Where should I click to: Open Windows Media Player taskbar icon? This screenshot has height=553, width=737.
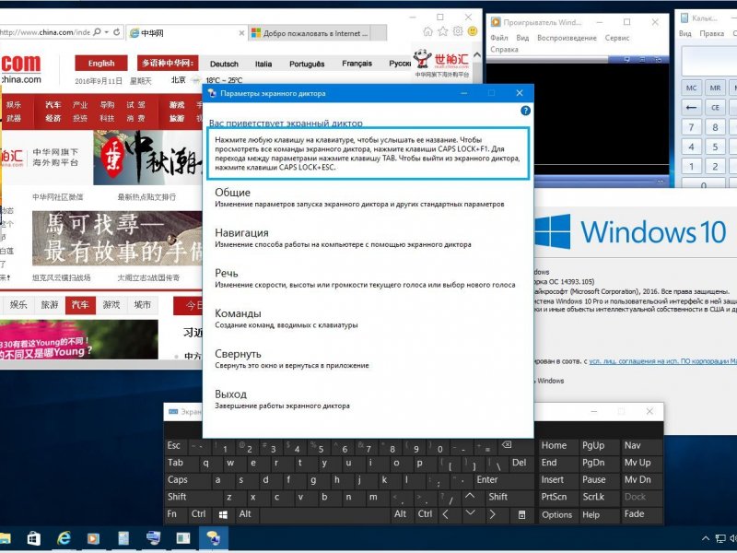tap(93, 538)
